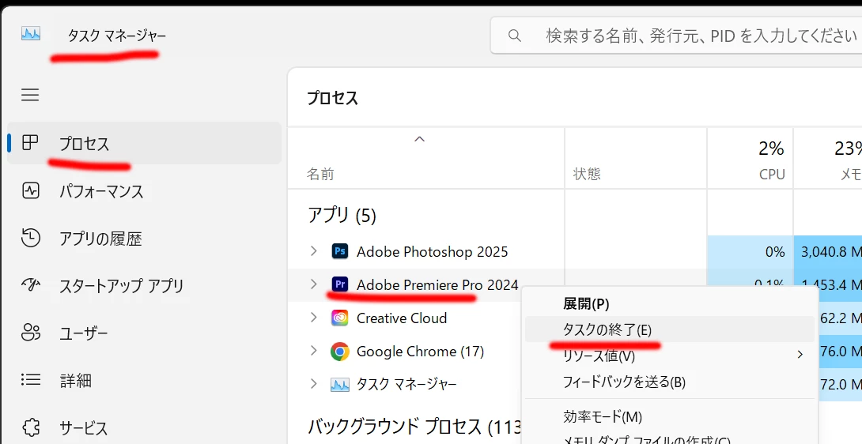Expand the Google Chrome (17) process group
Image resolution: width=862 pixels, height=444 pixels.
[x=314, y=351]
